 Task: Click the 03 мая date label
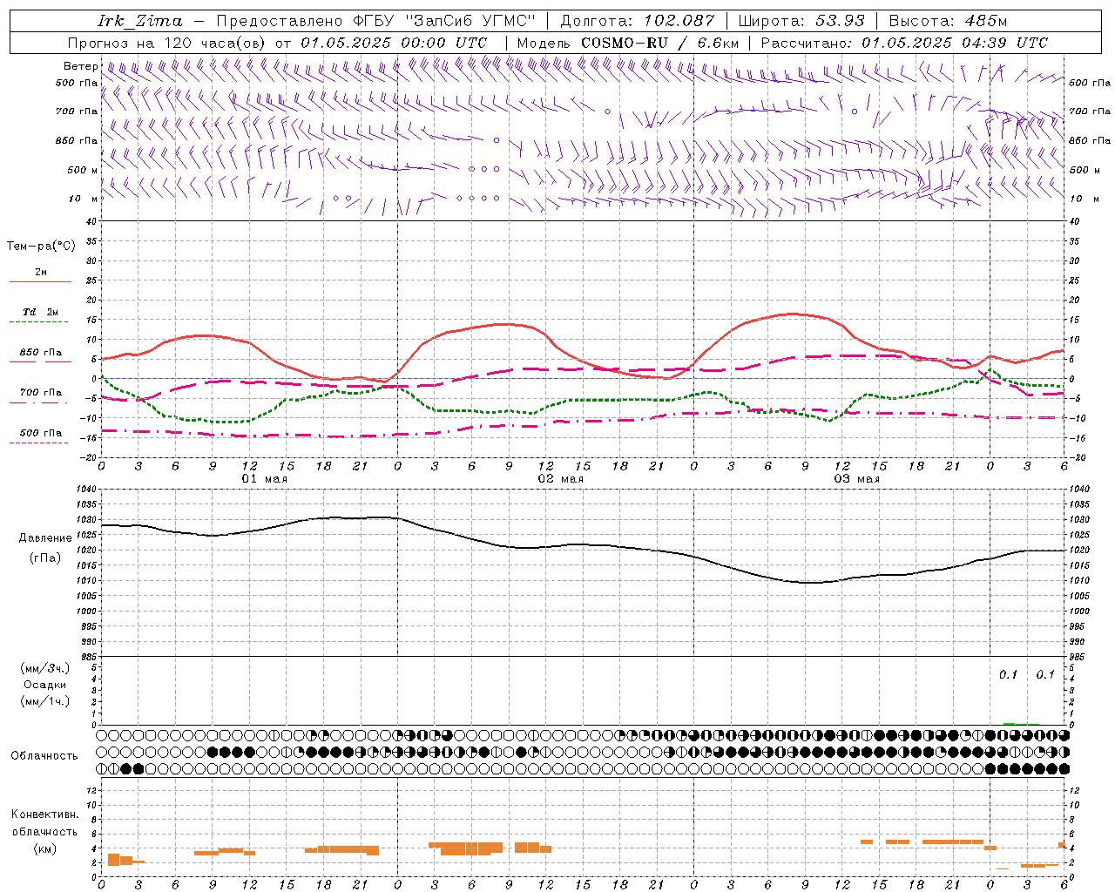click(x=856, y=479)
